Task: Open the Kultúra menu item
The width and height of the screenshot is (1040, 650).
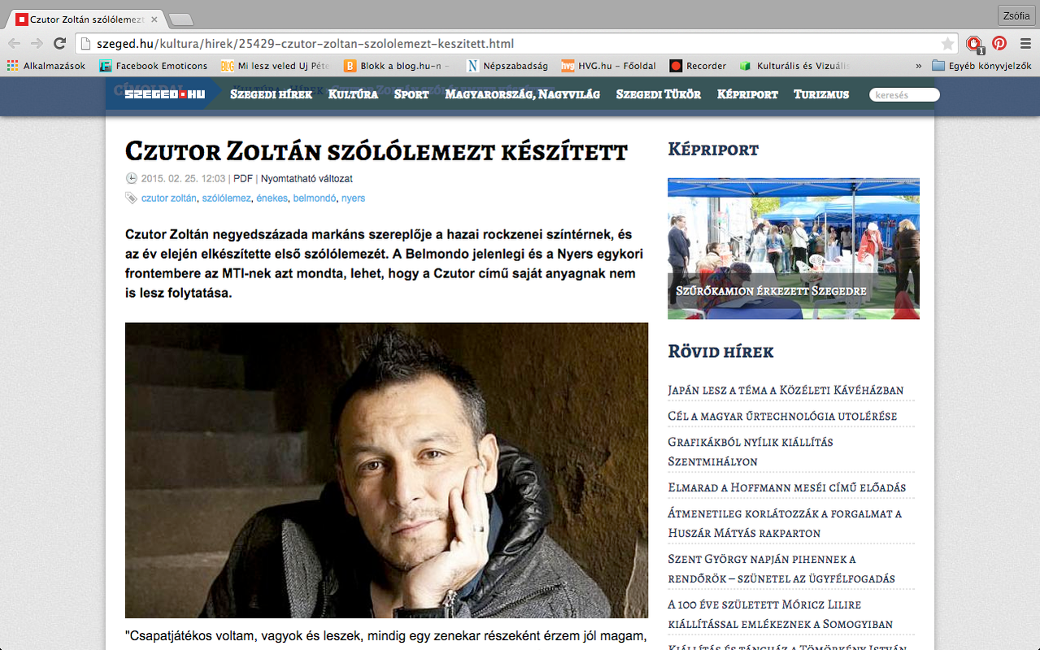Action: coord(353,94)
